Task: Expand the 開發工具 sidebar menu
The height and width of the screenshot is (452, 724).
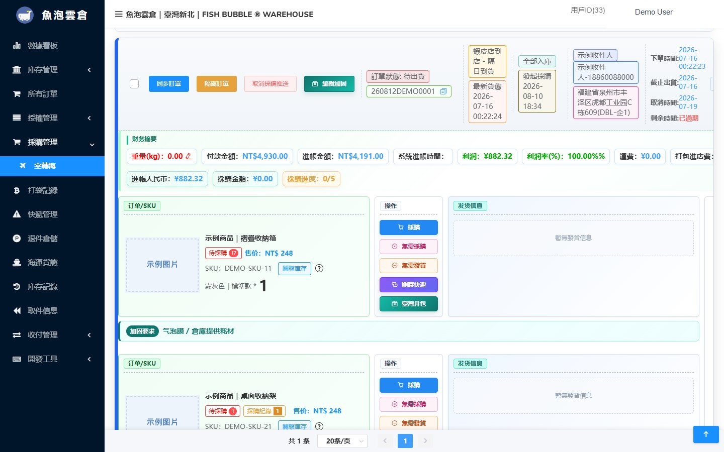Action: pyautogui.click(x=52, y=359)
